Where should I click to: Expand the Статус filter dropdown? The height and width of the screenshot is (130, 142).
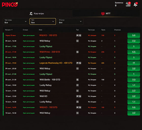70,21
